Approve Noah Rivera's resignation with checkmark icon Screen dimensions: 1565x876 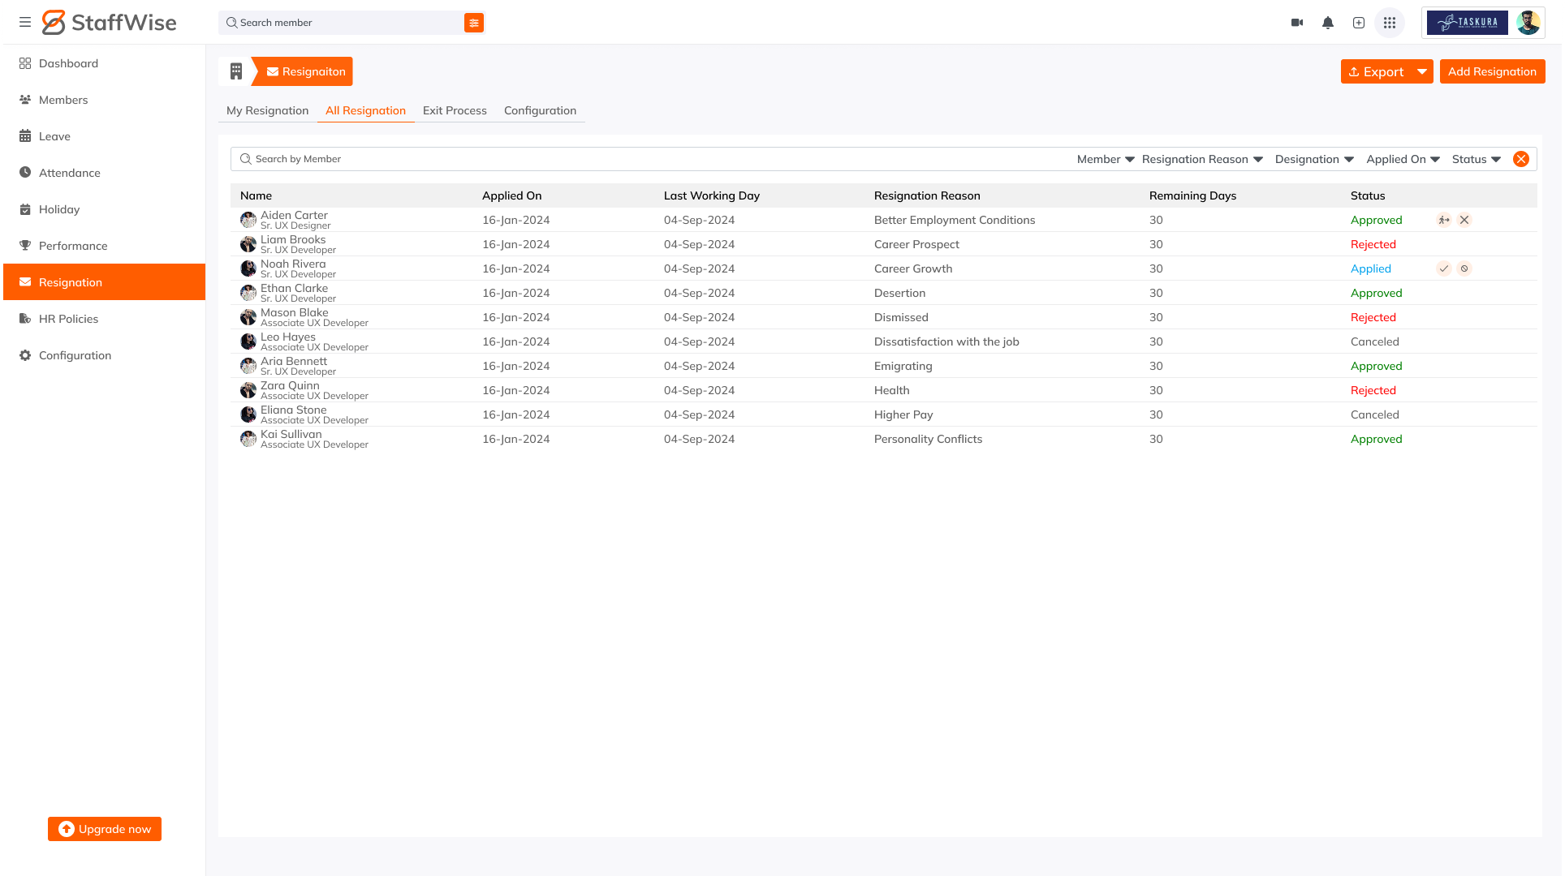click(x=1444, y=268)
